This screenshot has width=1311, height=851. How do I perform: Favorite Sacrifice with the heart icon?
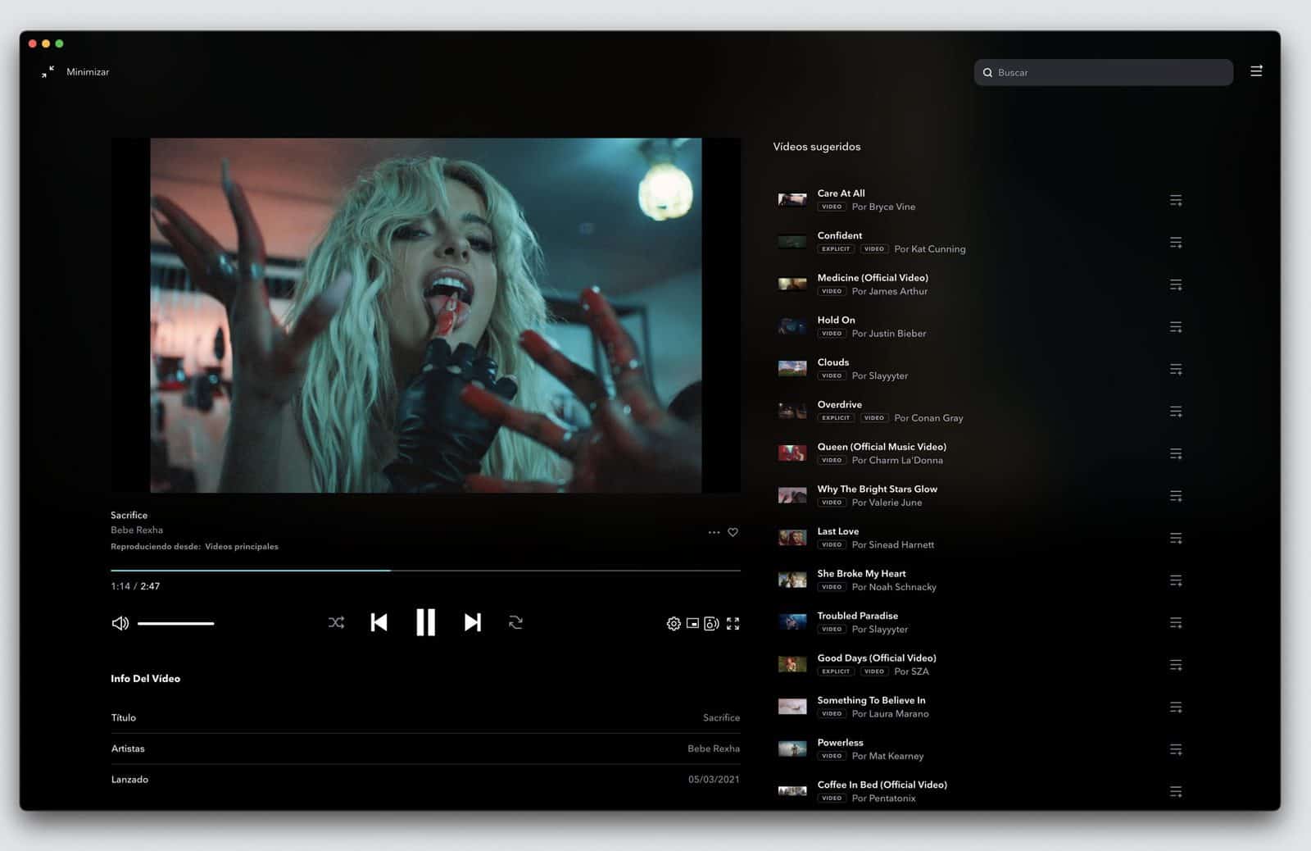pos(733,532)
